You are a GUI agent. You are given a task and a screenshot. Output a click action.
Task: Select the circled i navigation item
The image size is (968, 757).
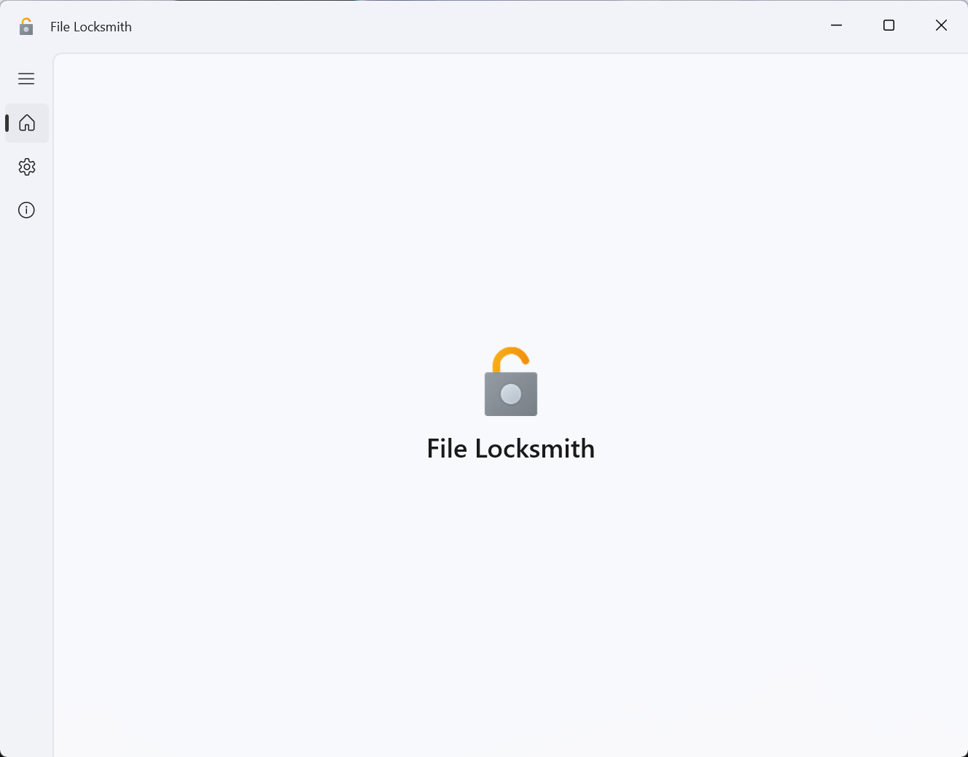[x=27, y=211]
